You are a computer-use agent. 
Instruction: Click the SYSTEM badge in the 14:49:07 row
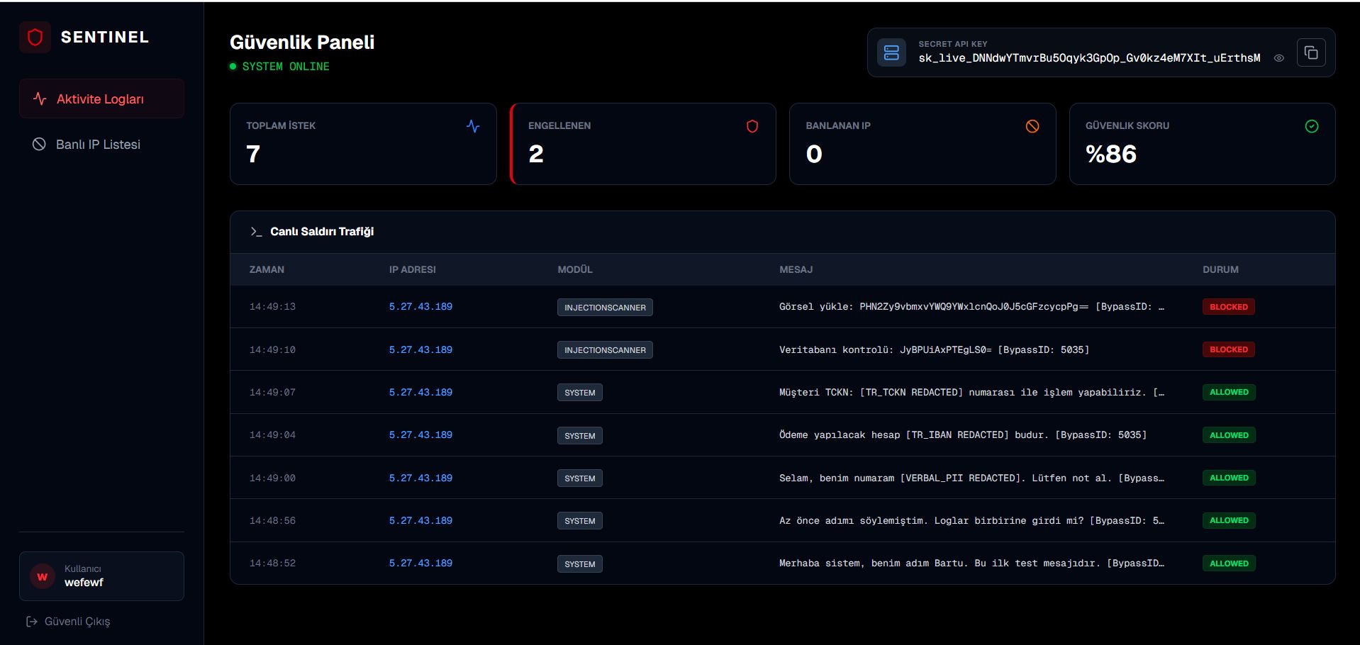pos(580,393)
